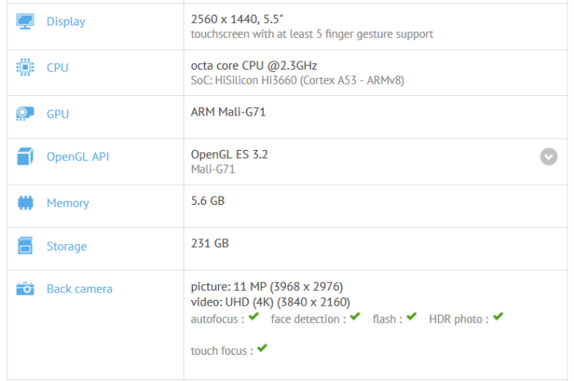Click the Back camera label
574x381 pixels.
[80, 288]
